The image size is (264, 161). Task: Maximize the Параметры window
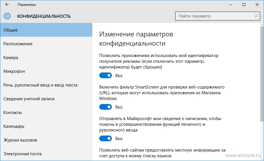pyautogui.click(x=244, y=5)
